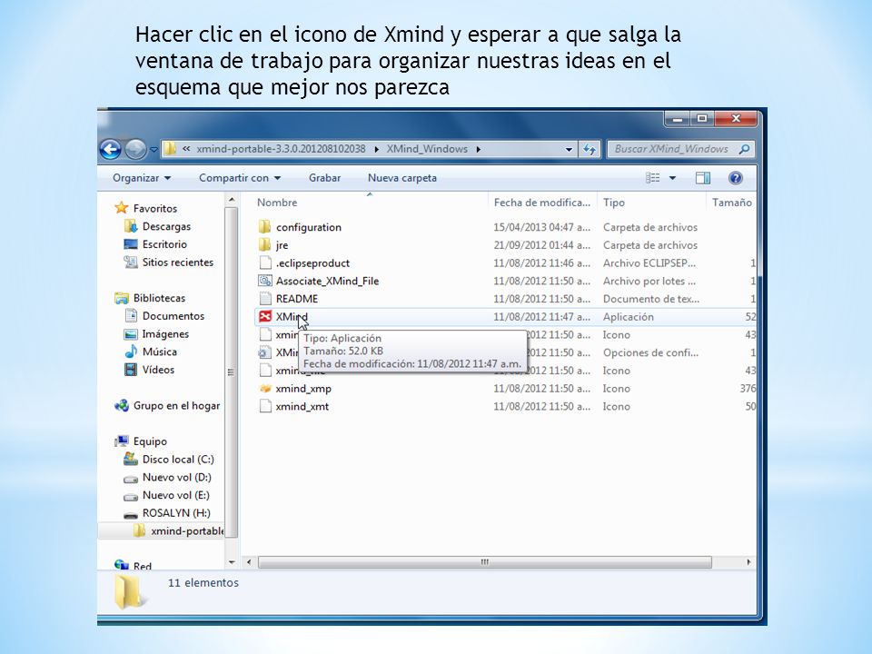Viewport: 872px width, 654px height.
Task: Click the horizontal scrollbar right arrow
Action: [x=748, y=562]
